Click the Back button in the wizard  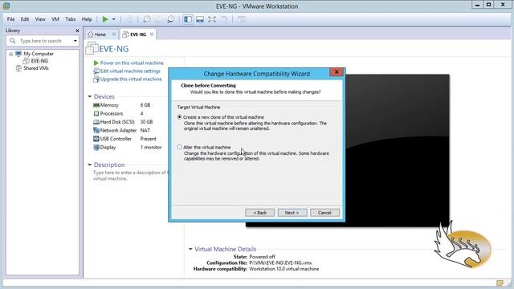[260, 213]
